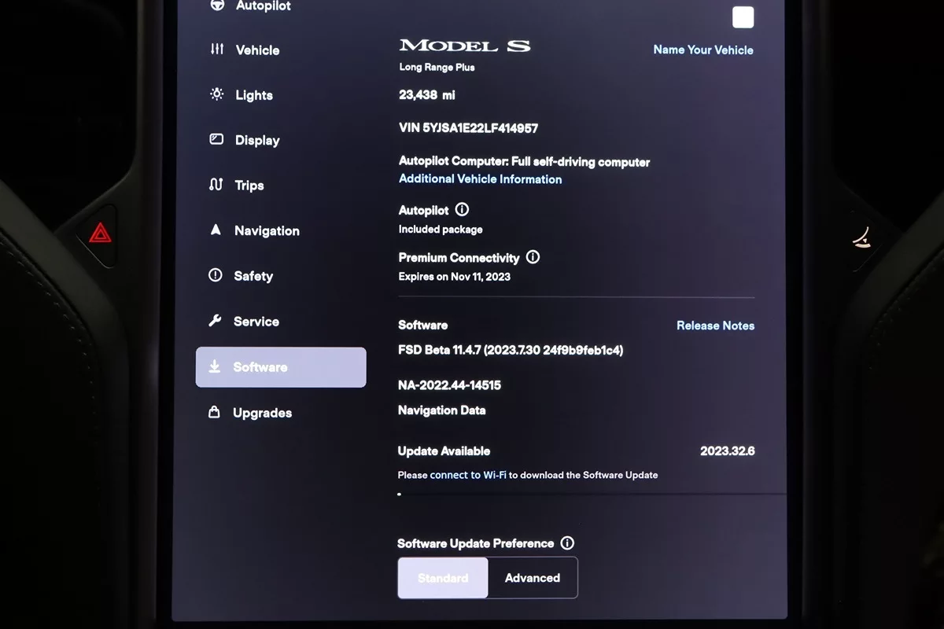Screen dimensions: 944x629
Task: Open the Vehicle settings menu
Action: coord(257,50)
